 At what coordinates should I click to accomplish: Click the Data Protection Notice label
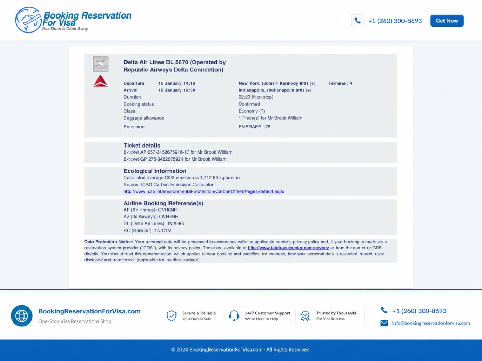pyautogui.click(x=109, y=242)
